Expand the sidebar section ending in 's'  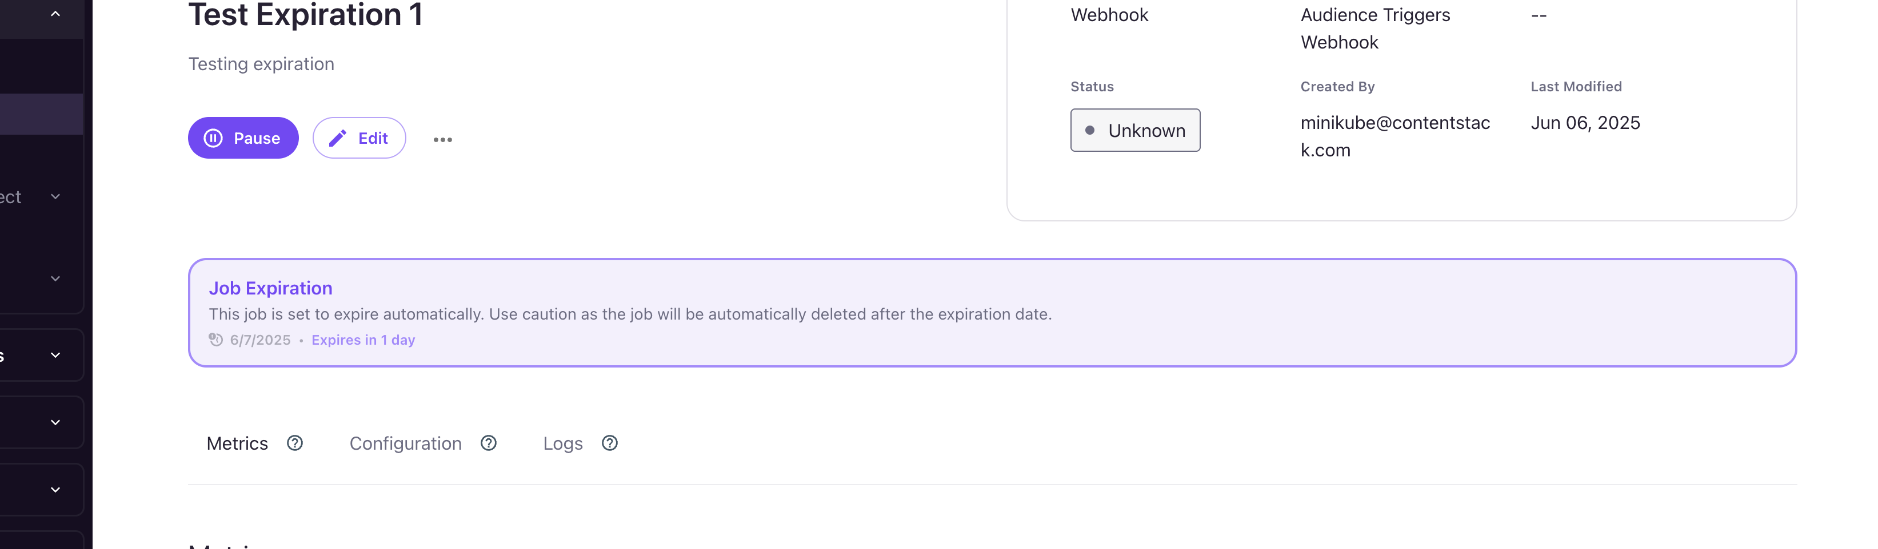point(55,356)
